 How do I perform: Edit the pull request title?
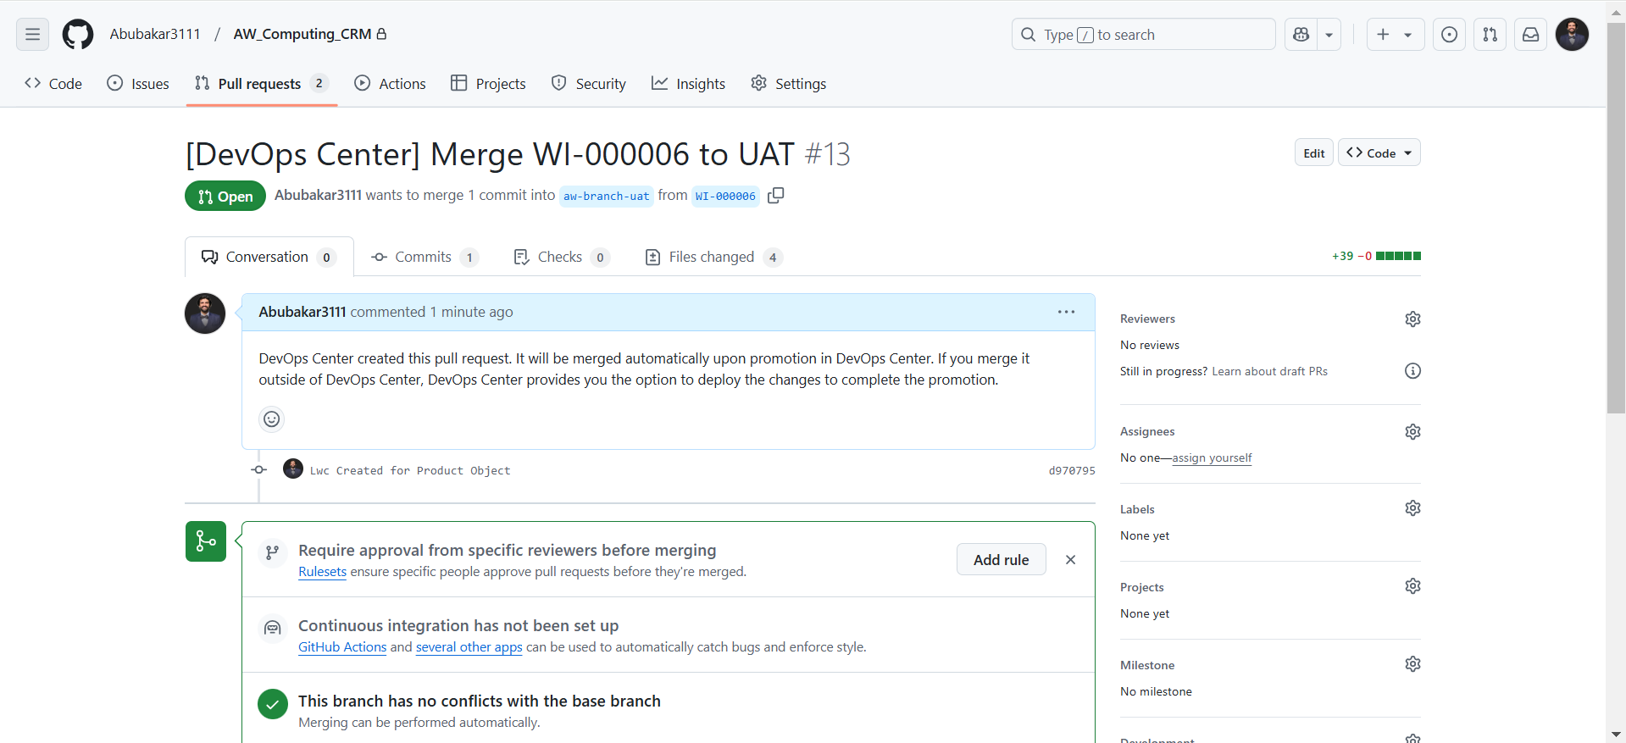pyautogui.click(x=1314, y=152)
